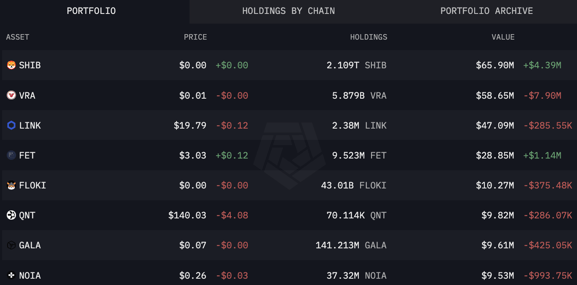Open the Portfolio Archive tab

pyautogui.click(x=486, y=11)
